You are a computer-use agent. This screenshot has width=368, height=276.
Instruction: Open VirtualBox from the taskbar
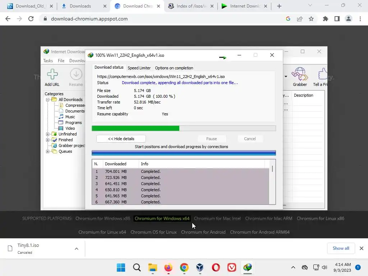point(200,267)
